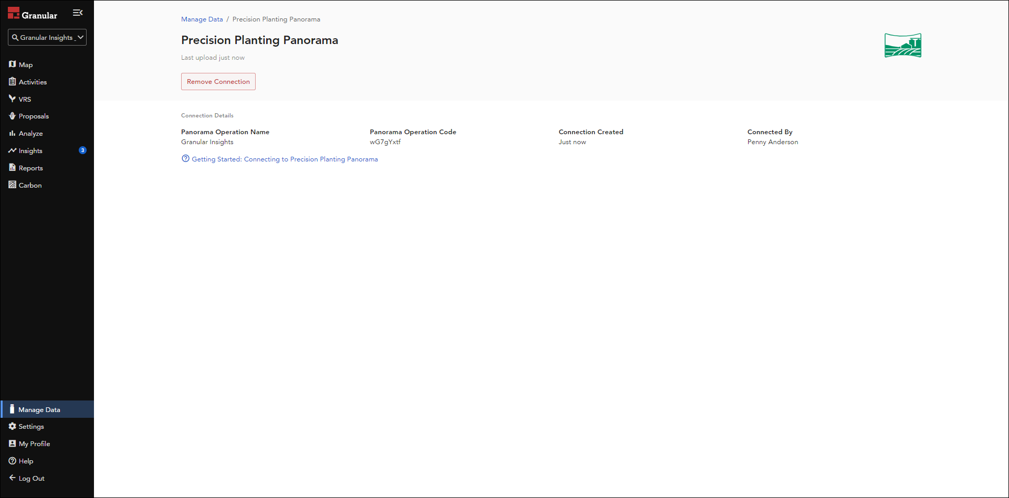The height and width of the screenshot is (498, 1009).
Task: Click the Map icon in sidebar
Action: [12, 64]
